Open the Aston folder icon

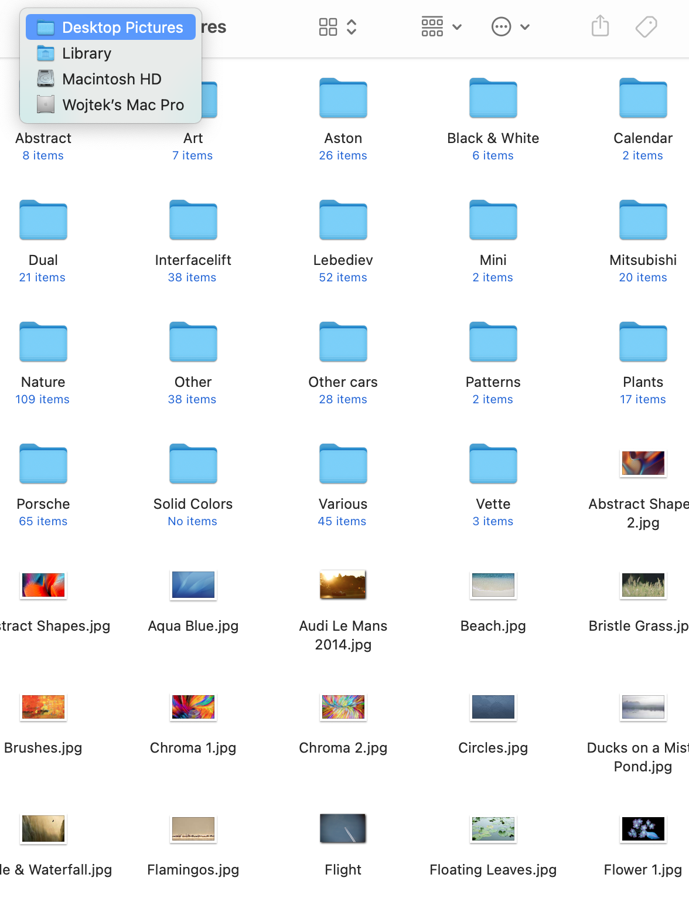(343, 98)
